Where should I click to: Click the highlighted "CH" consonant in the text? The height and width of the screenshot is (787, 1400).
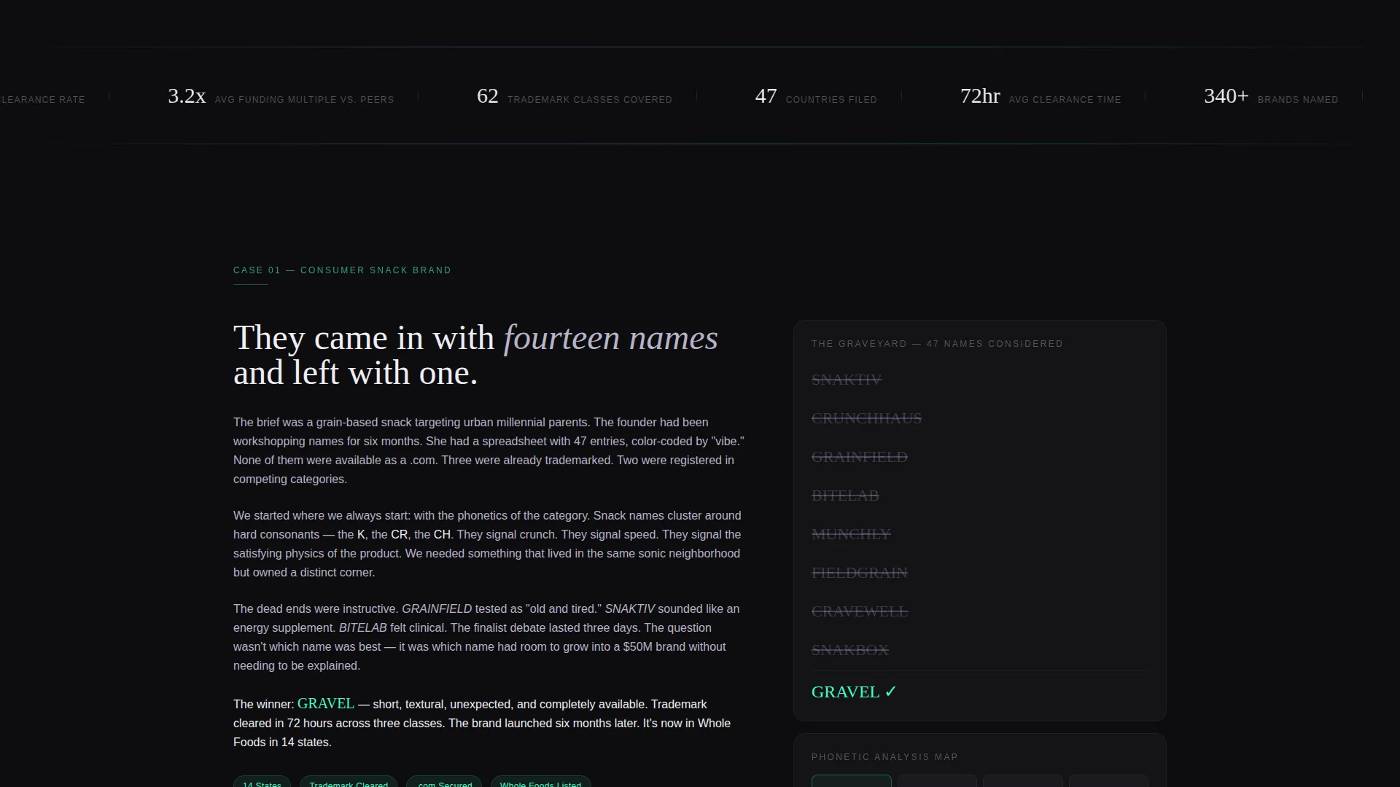tap(442, 535)
